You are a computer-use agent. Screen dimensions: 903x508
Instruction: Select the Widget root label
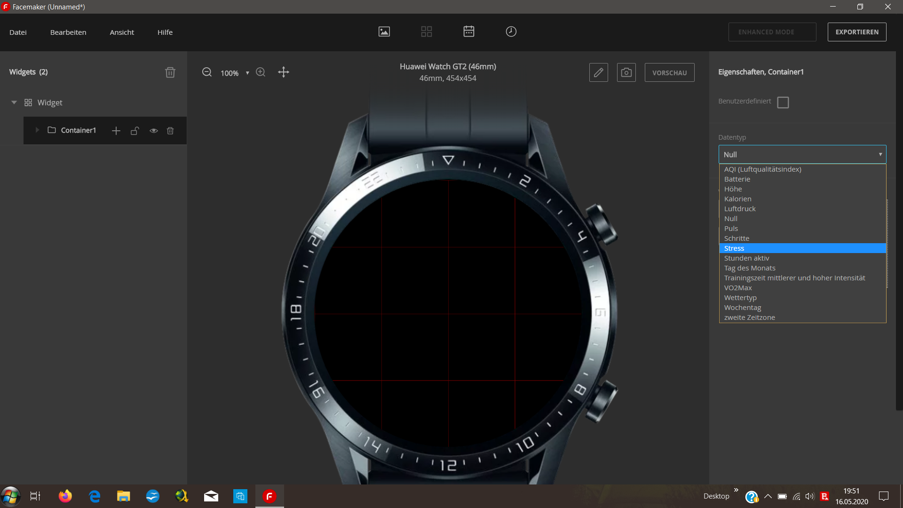coord(50,103)
